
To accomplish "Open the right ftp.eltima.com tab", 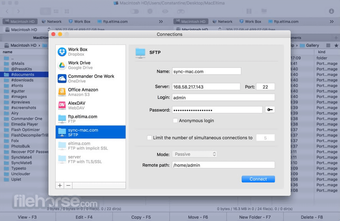I will (284, 21).
